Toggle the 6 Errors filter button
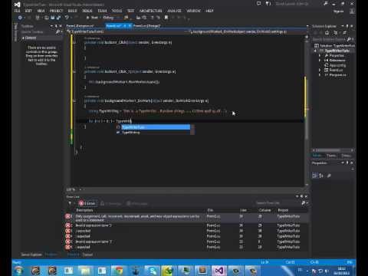Viewport: 368px width, 276px height. (87, 203)
